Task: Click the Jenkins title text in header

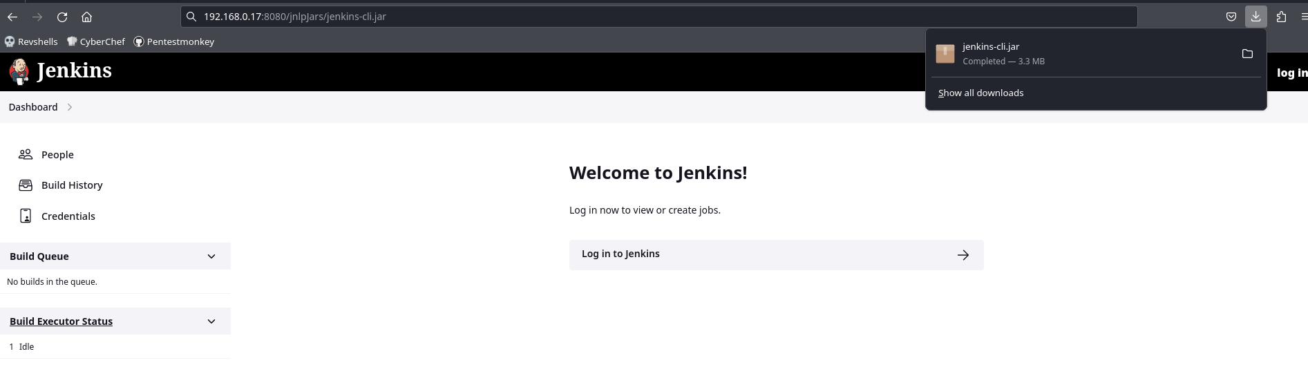Action: [74, 71]
